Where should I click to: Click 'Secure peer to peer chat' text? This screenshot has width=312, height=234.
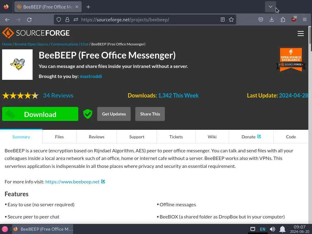tap(34, 217)
